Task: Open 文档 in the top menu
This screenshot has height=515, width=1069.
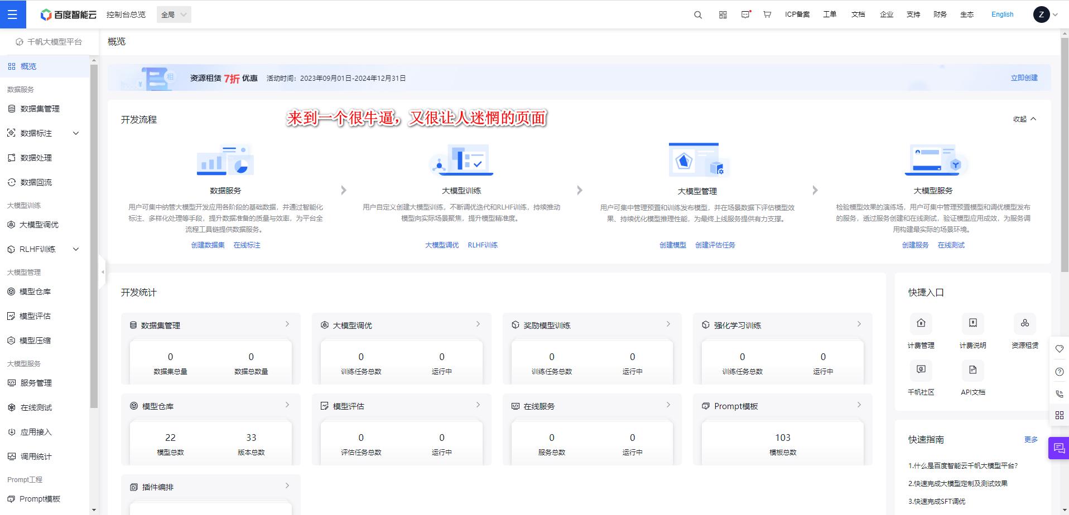Action: click(x=858, y=14)
